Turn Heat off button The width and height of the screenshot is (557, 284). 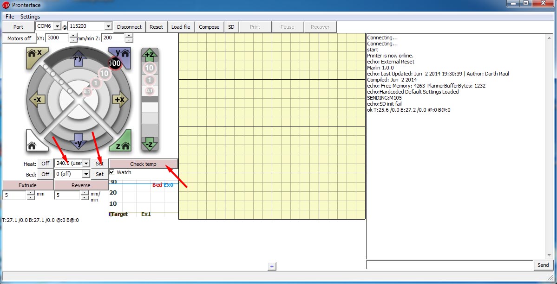pos(46,163)
